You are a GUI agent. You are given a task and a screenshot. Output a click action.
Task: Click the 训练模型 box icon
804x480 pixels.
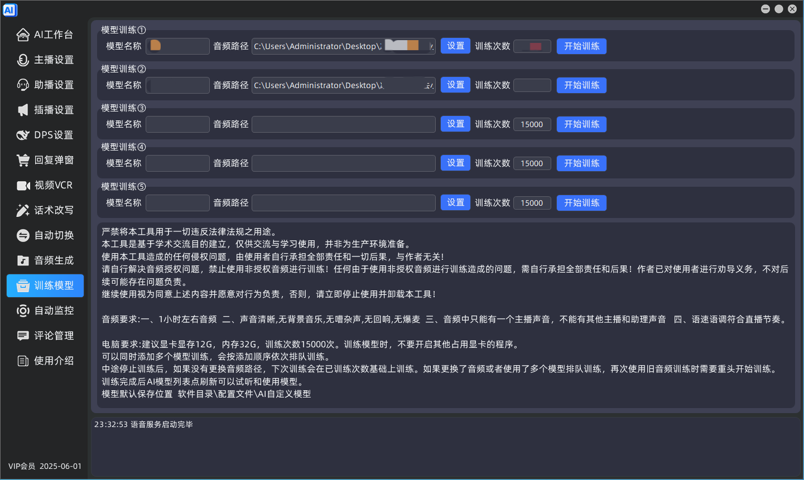pyautogui.click(x=23, y=285)
